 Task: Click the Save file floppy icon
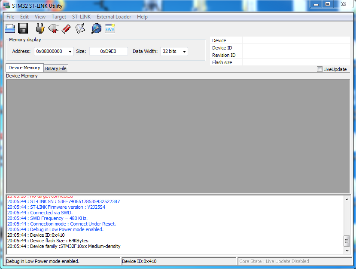point(23,29)
